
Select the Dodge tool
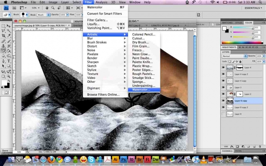click(x=9, y=56)
